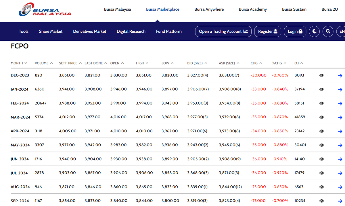Click the eye icon for APR-2024
345x206 pixels.
[322, 131]
